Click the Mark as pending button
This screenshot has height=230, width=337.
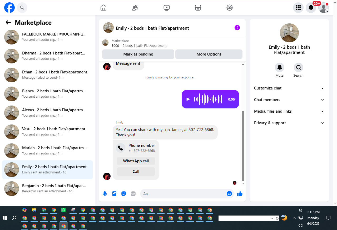pyautogui.click(x=138, y=54)
